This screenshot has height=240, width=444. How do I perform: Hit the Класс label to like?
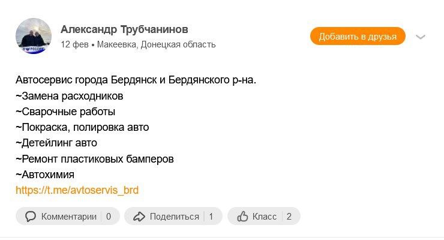click(x=265, y=217)
